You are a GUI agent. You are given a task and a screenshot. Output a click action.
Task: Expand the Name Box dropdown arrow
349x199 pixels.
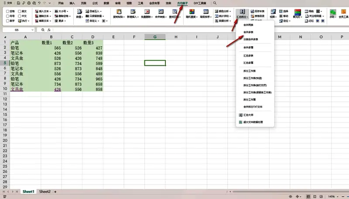(33, 30)
